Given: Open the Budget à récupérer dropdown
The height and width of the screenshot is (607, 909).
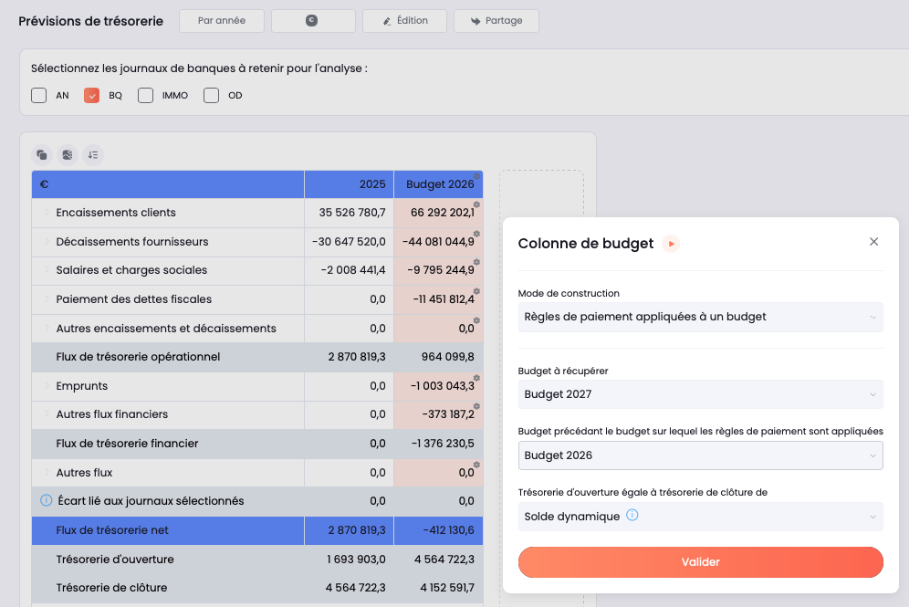Looking at the screenshot, I should [700, 394].
